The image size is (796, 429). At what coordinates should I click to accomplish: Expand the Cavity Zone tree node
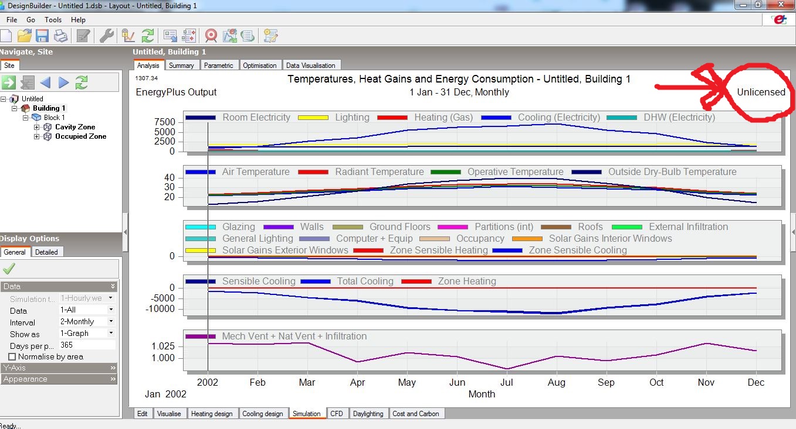37,127
